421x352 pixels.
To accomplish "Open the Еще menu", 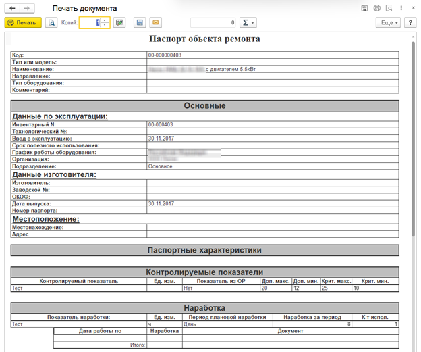I will pos(388,22).
